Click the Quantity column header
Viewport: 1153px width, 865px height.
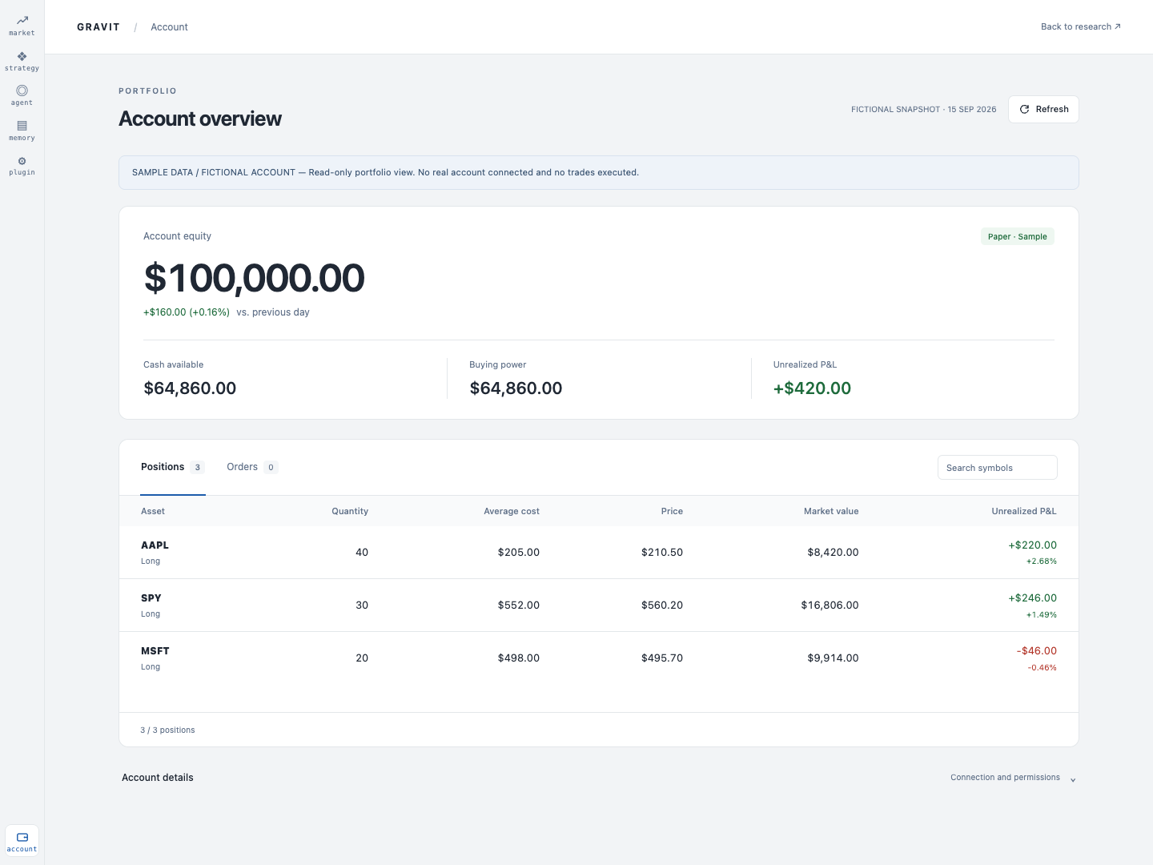point(350,511)
